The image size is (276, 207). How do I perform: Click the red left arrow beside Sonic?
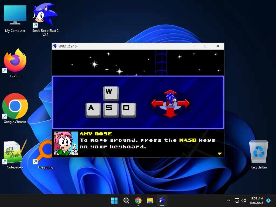tap(157, 103)
